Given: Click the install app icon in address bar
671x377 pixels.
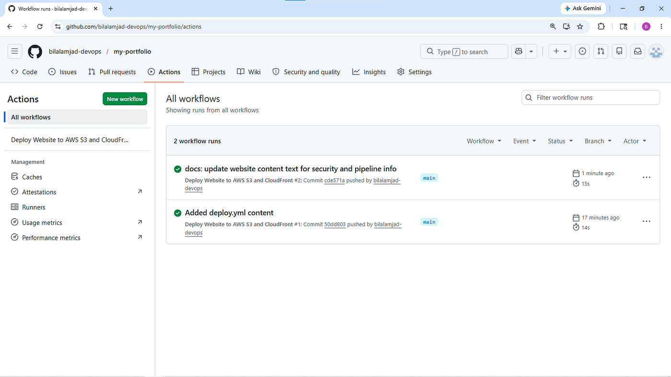Looking at the screenshot, I should click(567, 26).
